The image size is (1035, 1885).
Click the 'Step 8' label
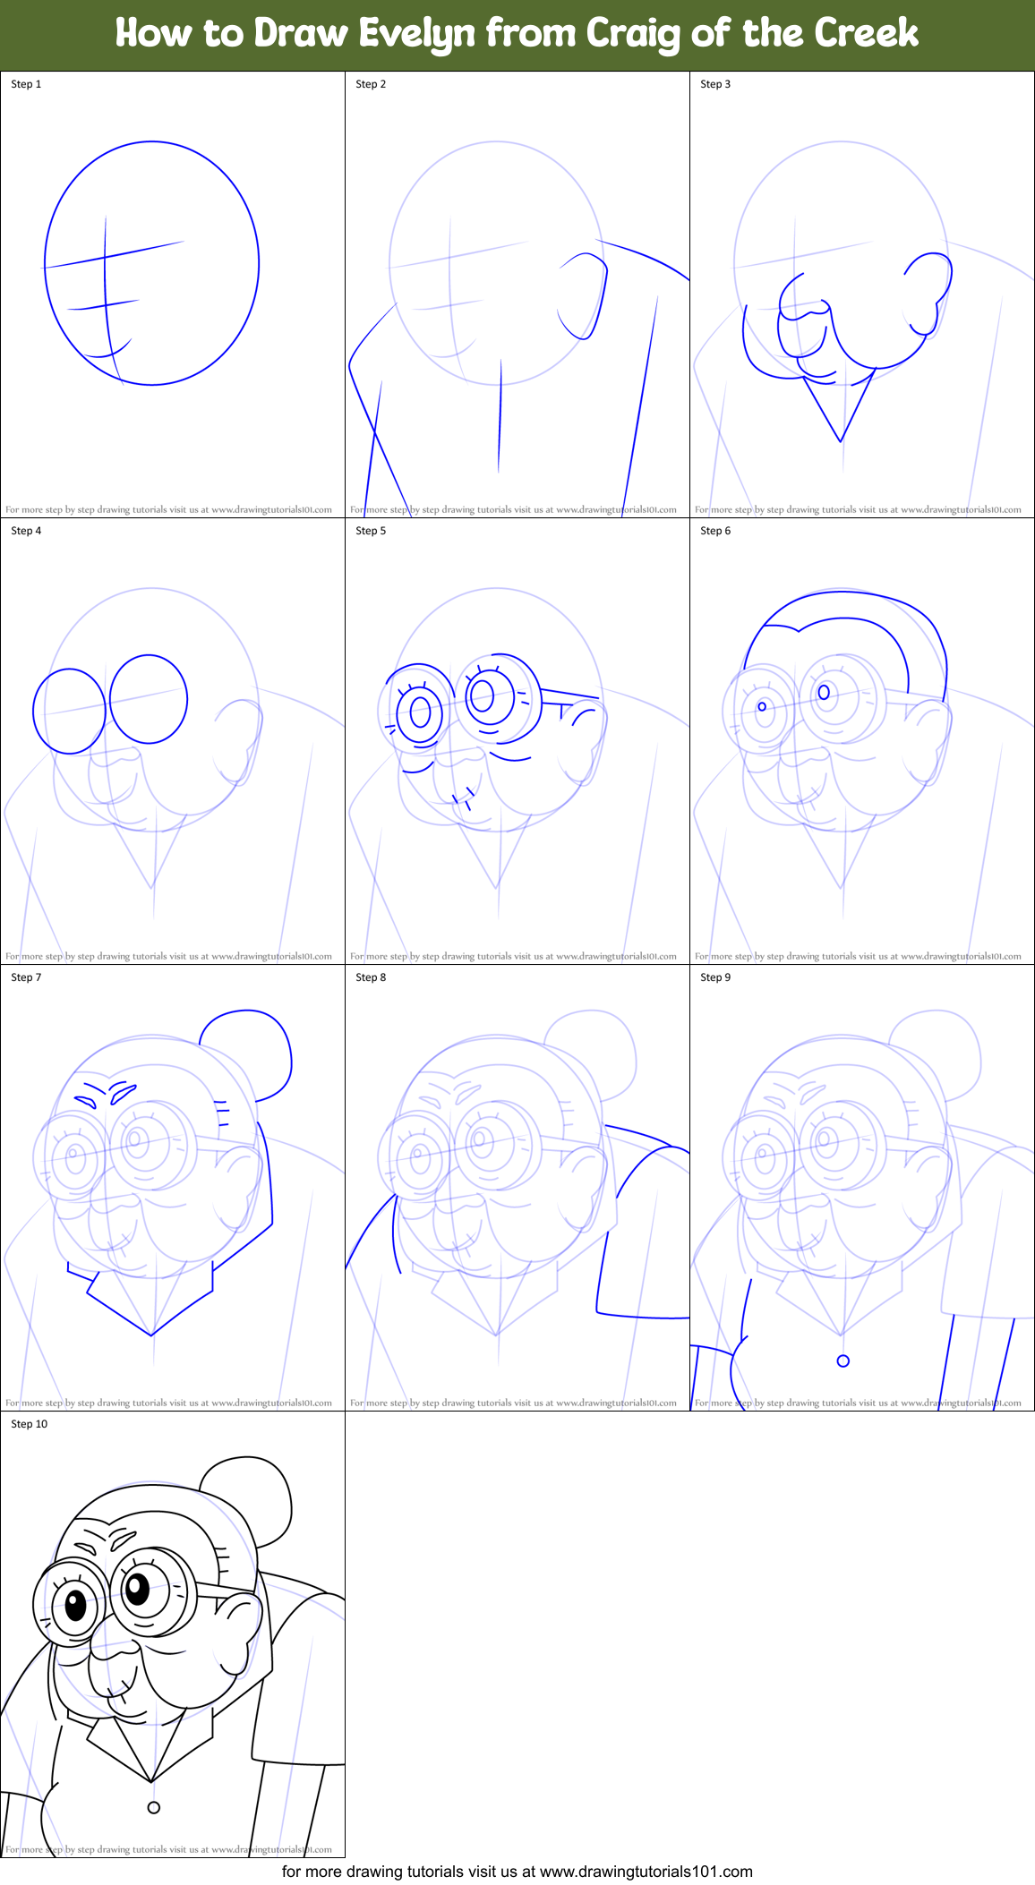pyautogui.click(x=371, y=977)
